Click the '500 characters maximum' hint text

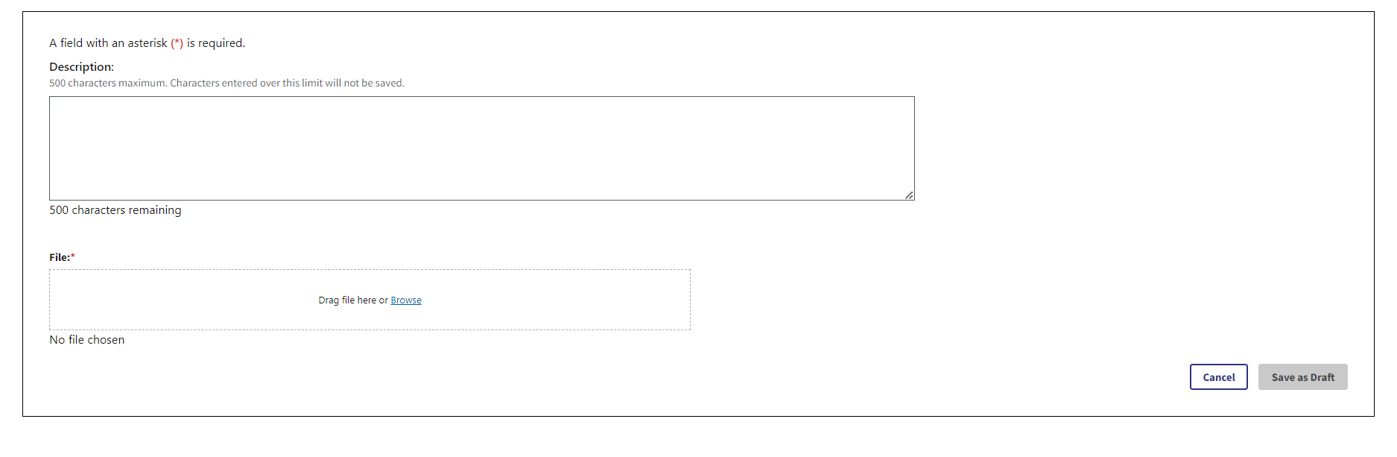(108, 83)
